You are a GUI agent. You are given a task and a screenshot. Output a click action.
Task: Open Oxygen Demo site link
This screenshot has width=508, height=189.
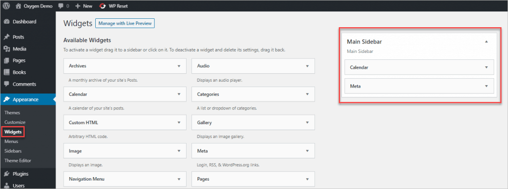tap(38, 6)
